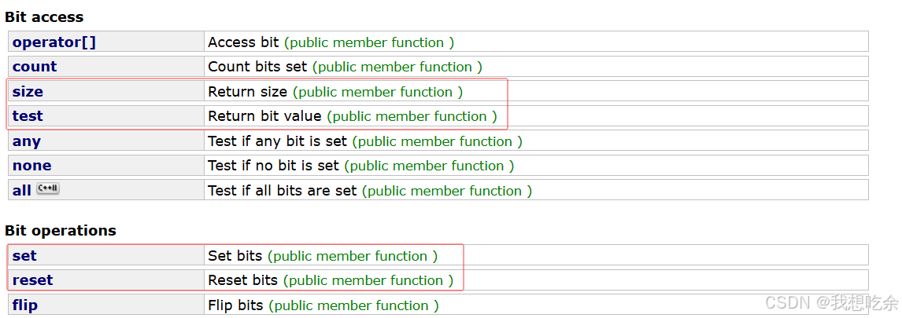Click the 'Count bits set' description
Image resolution: width=902 pixels, height=318 pixels.
tap(257, 67)
